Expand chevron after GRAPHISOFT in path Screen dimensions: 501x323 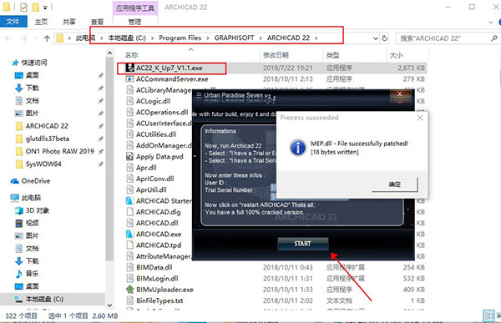[x=261, y=38]
